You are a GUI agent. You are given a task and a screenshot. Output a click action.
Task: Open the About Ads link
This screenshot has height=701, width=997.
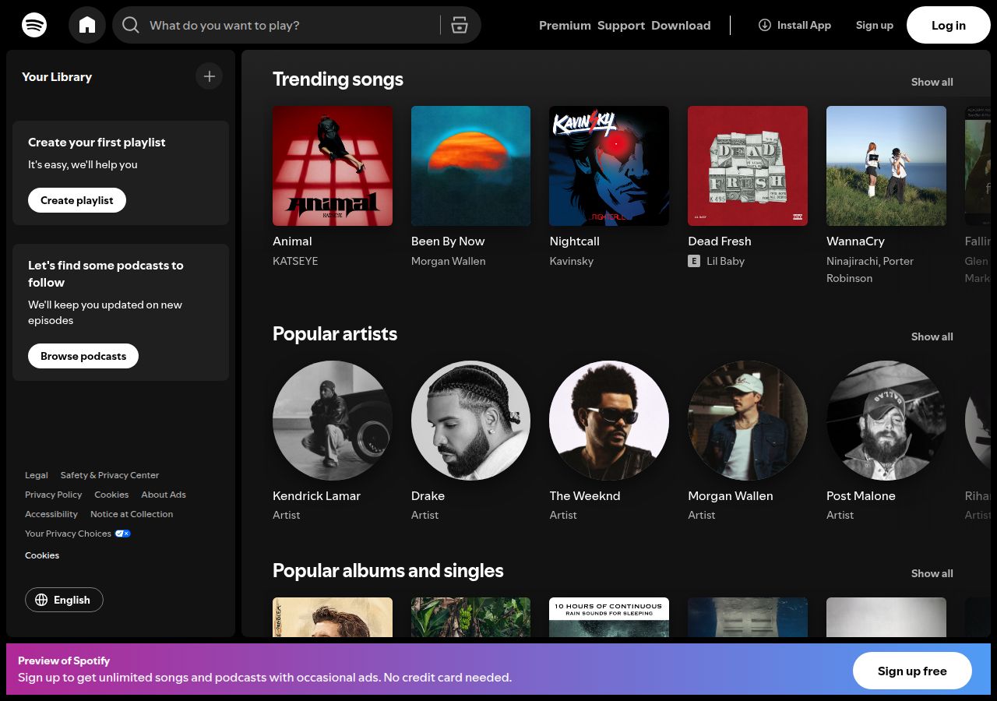pos(164,495)
